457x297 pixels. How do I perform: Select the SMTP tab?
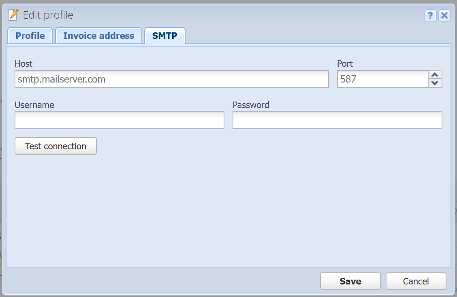[164, 36]
